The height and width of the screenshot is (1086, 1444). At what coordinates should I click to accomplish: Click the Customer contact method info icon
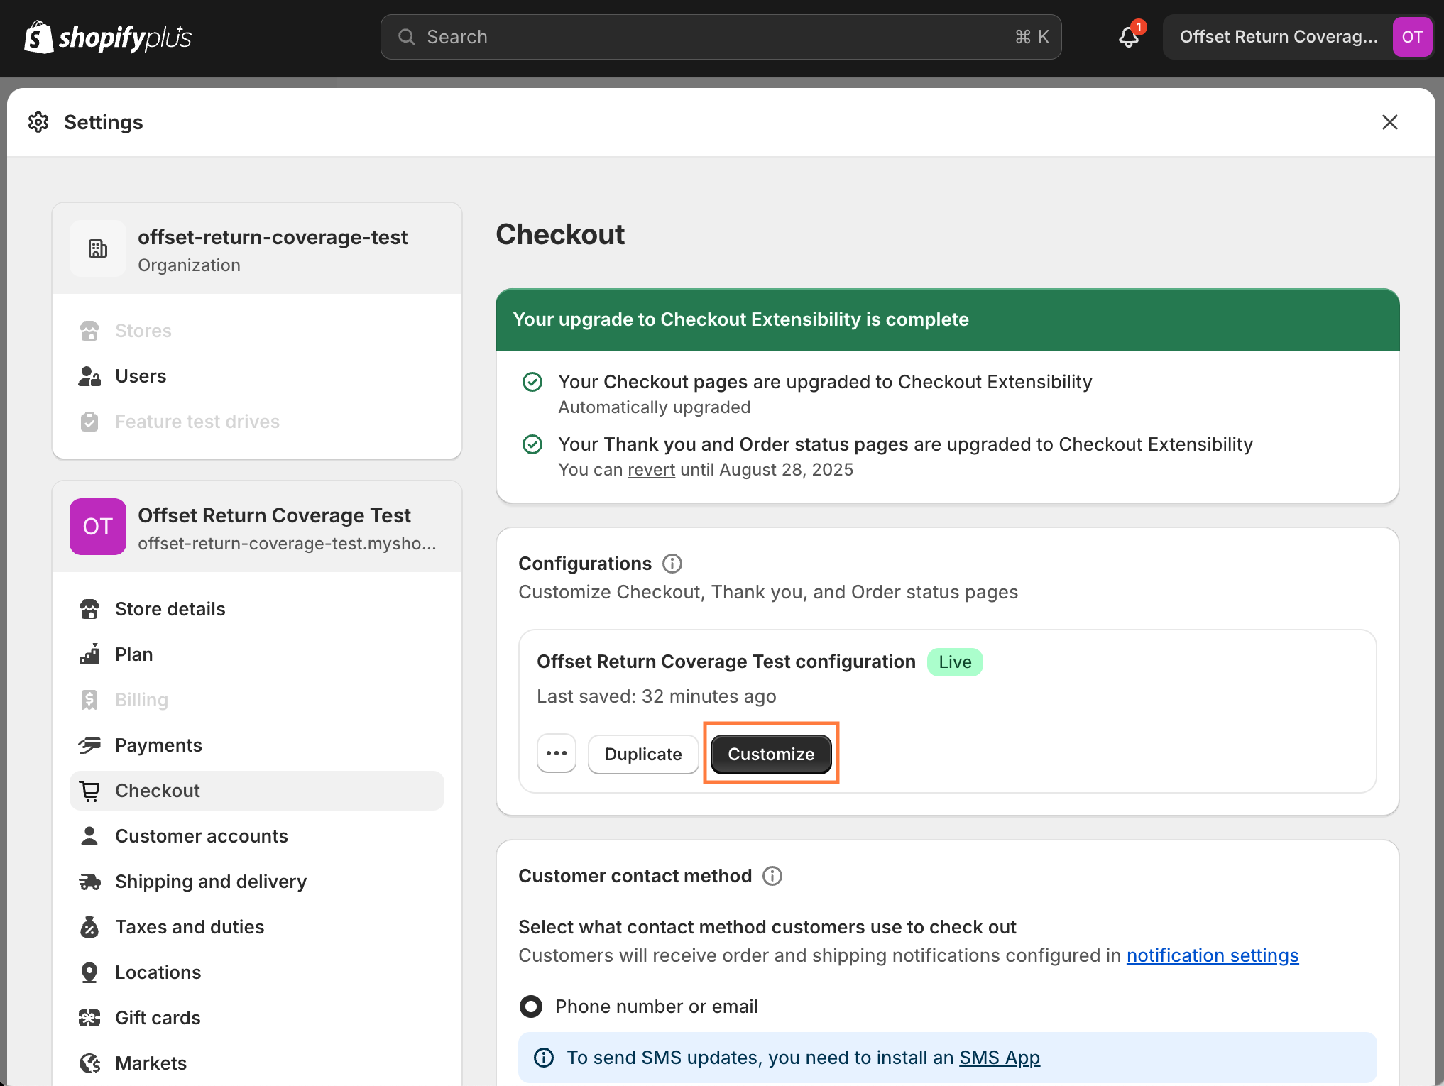click(x=772, y=876)
